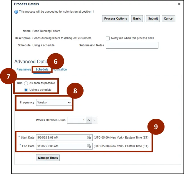The height and width of the screenshot is (174, 184).
Task: Click the Process Options button
Action: click(x=115, y=18)
